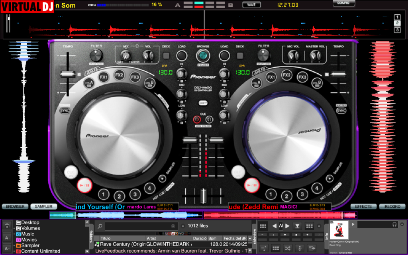Select the microphone icon in the browser controls
This screenshot has width=408, height=255.
[x=300, y=249]
